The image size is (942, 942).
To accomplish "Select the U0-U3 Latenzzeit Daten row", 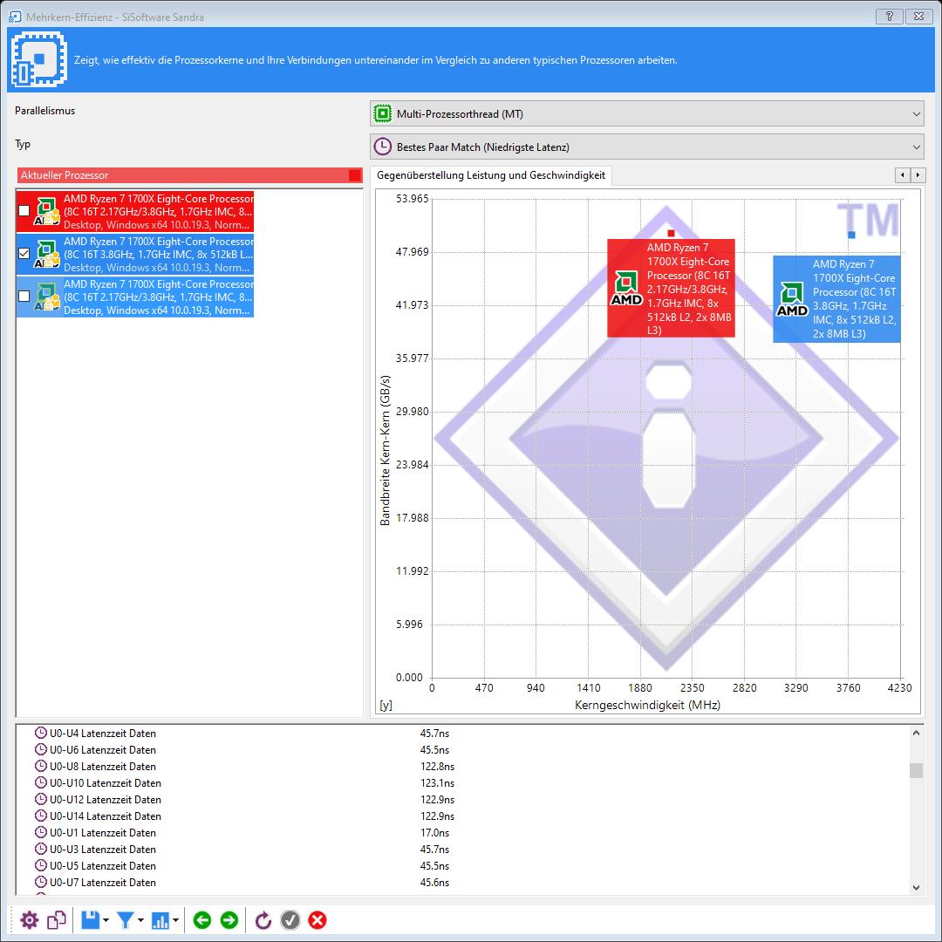I will (x=462, y=849).
